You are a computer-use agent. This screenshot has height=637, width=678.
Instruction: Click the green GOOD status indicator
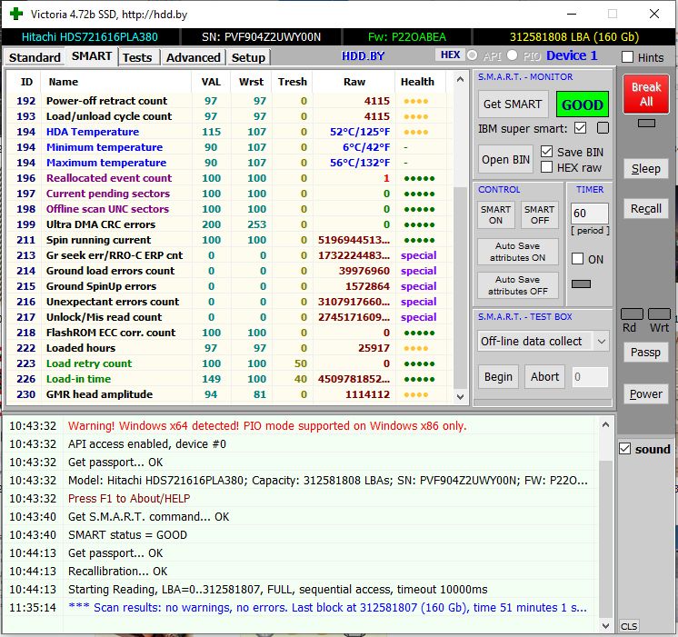(x=582, y=105)
